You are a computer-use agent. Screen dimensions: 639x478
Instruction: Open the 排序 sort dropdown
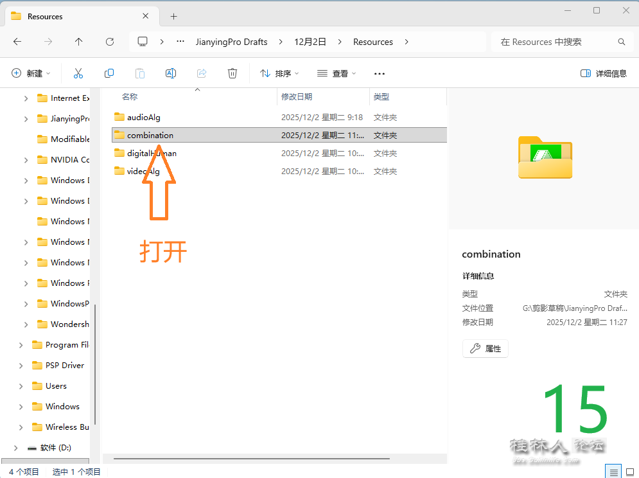[279, 73]
